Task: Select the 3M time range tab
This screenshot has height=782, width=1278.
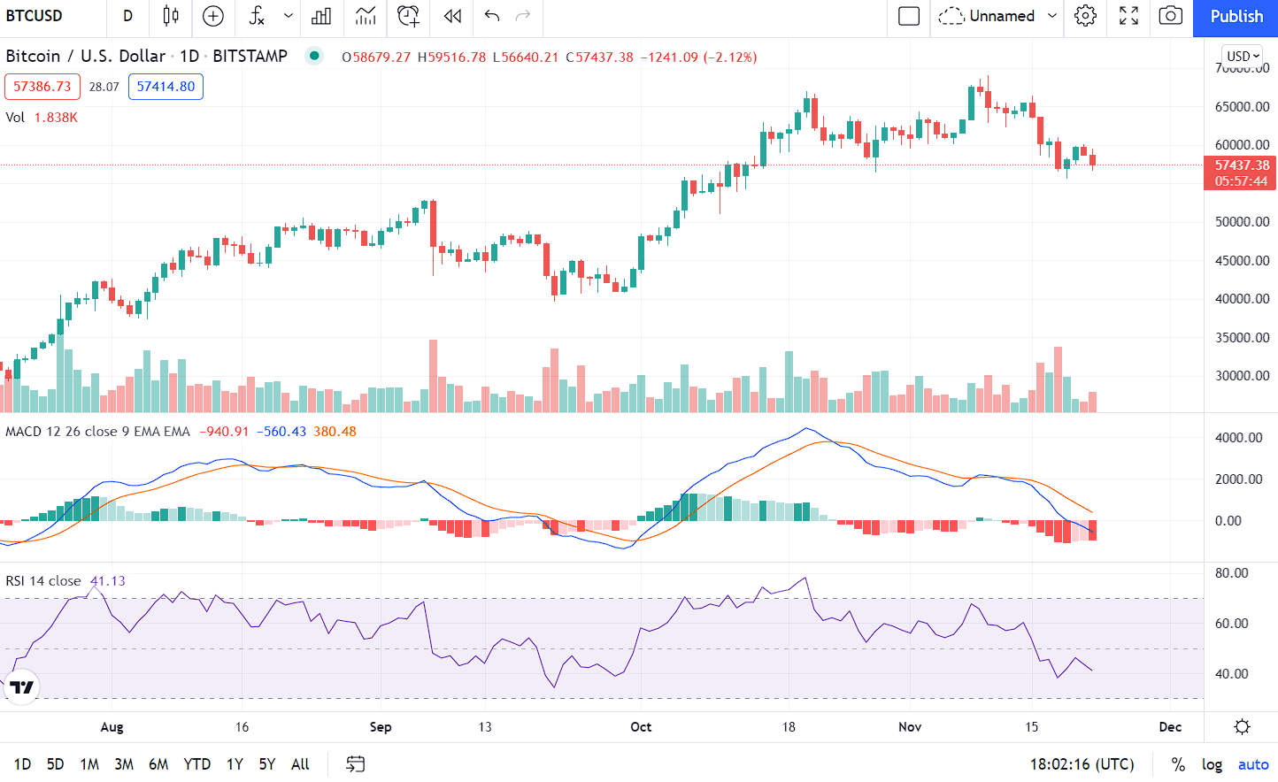Action: [x=124, y=764]
